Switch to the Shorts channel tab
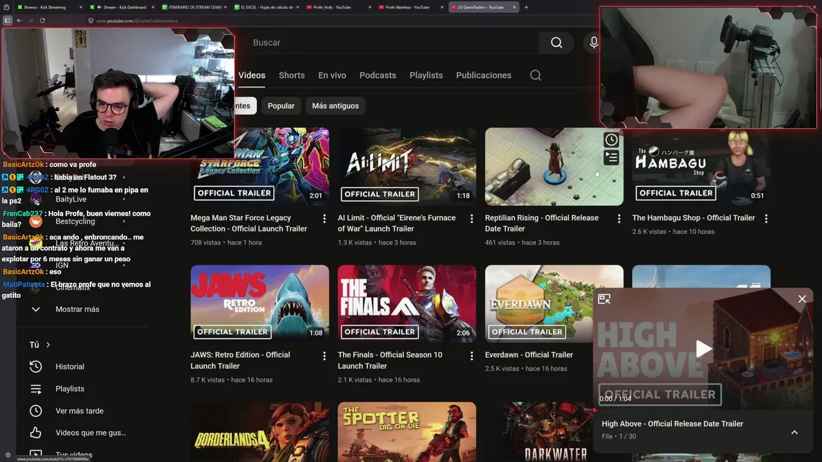Image resolution: width=822 pixels, height=462 pixels. [292, 75]
